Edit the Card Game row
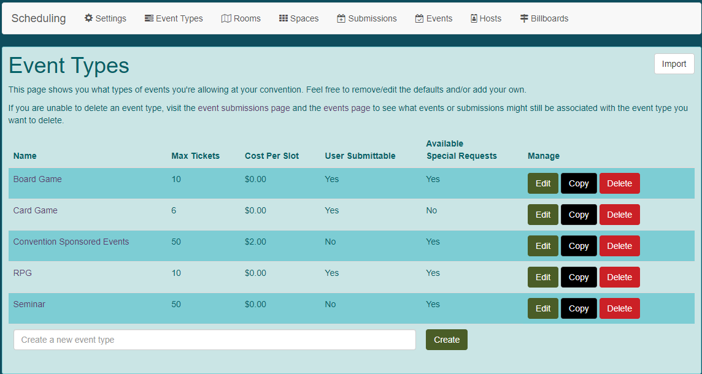The width and height of the screenshot is (702, 374). click(543, 215)
